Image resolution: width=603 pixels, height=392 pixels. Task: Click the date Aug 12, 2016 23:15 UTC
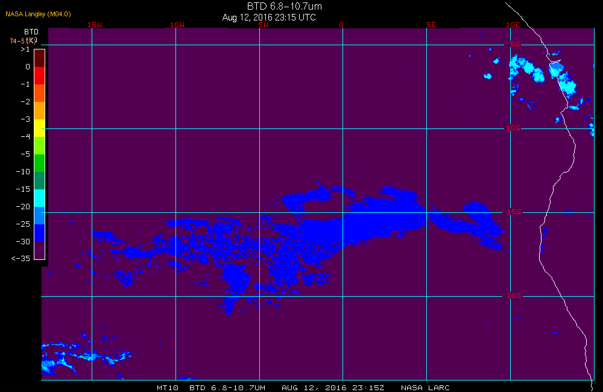click(269, 17)
